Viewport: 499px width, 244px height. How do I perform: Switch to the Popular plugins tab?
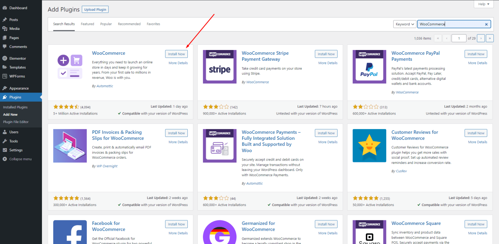coord(106,24)
